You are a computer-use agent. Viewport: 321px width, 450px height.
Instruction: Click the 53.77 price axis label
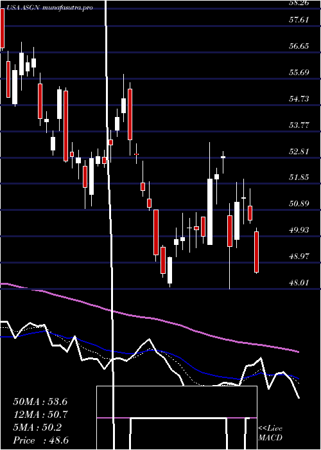(x=299, y=125)
